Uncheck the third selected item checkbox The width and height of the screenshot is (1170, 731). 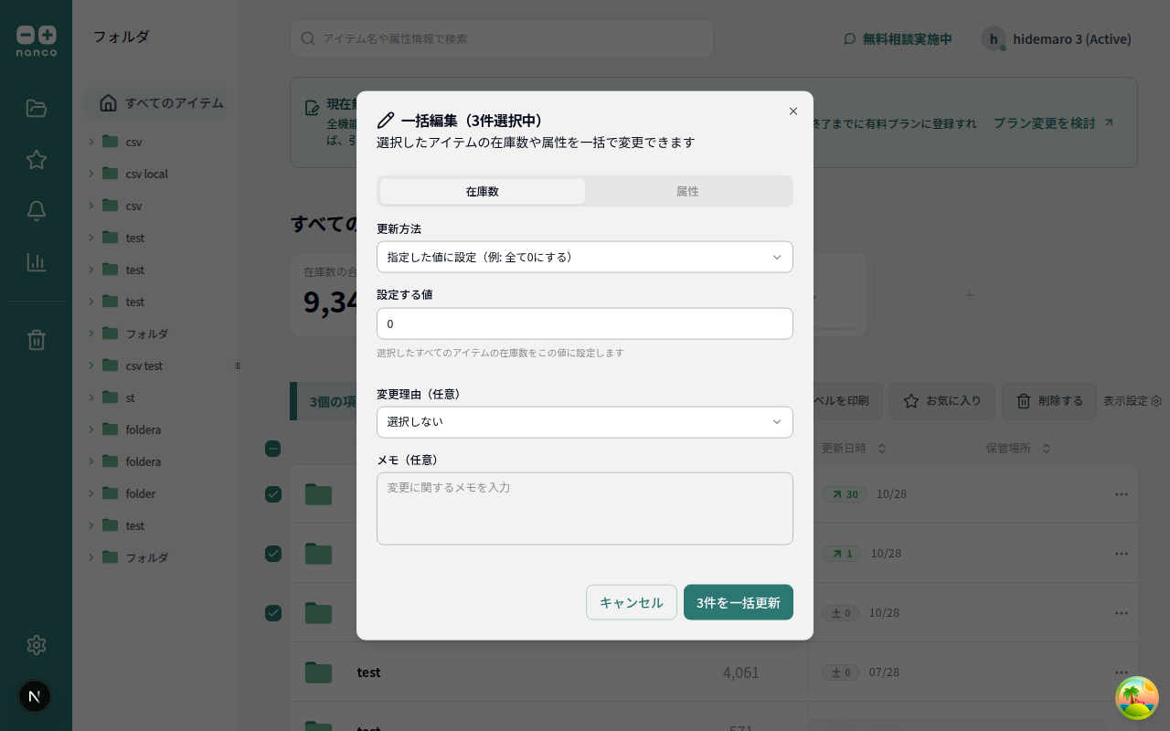[272, 613]
